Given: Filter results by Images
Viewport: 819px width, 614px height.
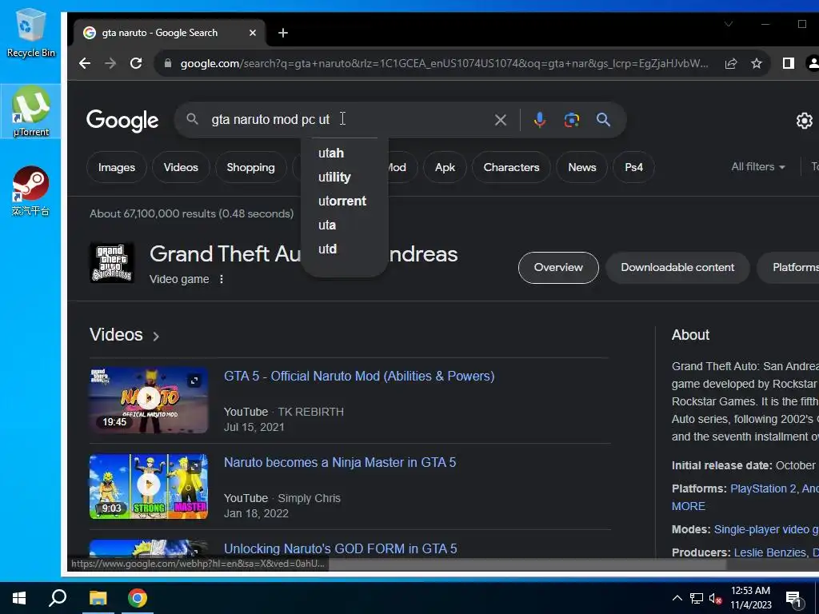Looking at the screenshot, I should 117,168.
